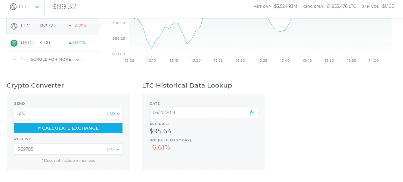Screen dimensions: 403x182
Task: Click the red down arrow beside -4.29%
Action: coord(70,26)
